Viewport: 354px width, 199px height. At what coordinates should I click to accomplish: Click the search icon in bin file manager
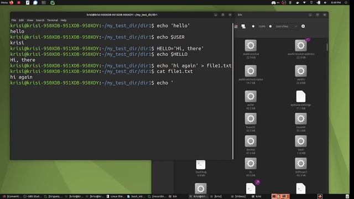(303, 27)
